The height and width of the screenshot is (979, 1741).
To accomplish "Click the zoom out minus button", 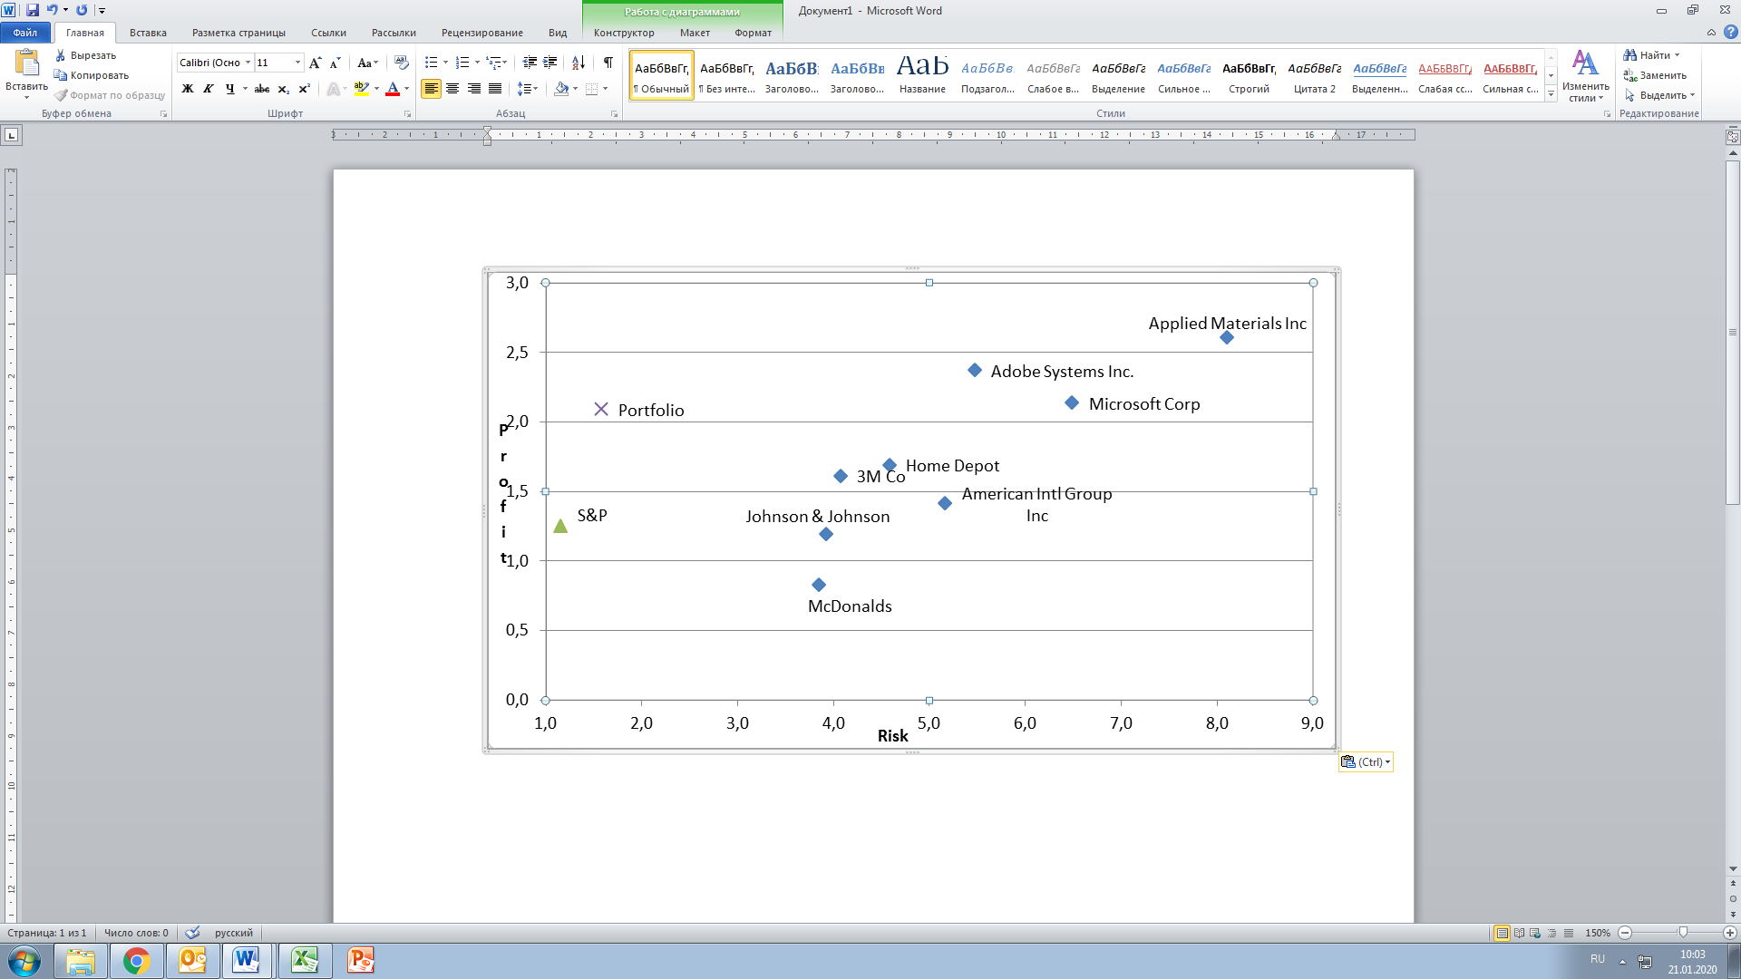I will (1625, 933).
